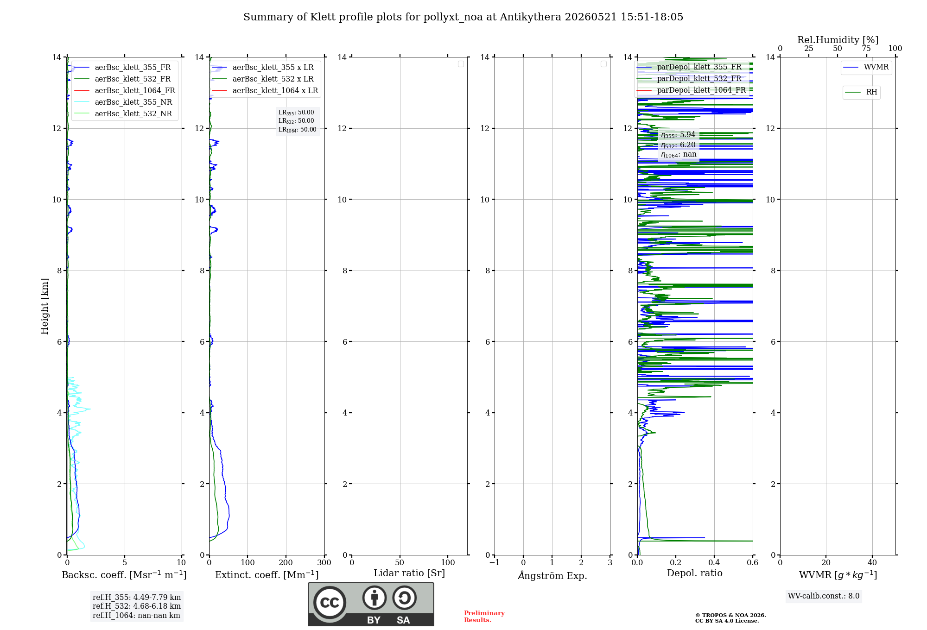Click the η355: 5.94 annotation
Image resolution: width=927 pixels, height=630 pixels.
pyautogui.click(x=678, y=135)
